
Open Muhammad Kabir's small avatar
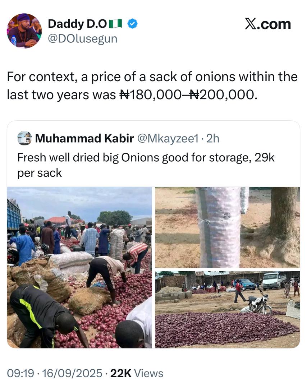coord(24,138)
